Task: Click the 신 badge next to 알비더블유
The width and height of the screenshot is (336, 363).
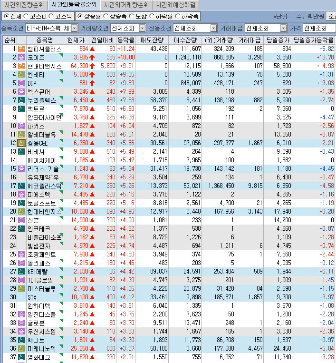Action: click(x=21, y=135)
